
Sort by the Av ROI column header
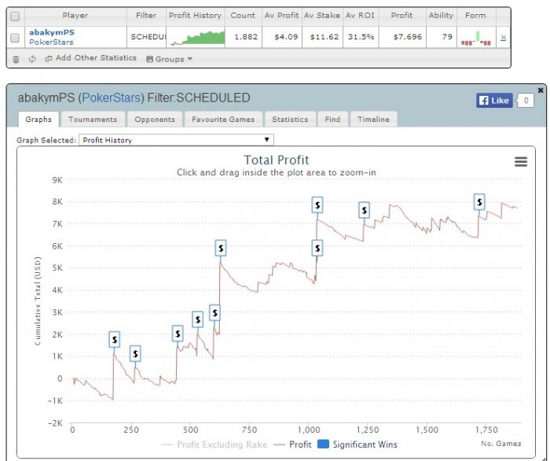pos(360,16)
